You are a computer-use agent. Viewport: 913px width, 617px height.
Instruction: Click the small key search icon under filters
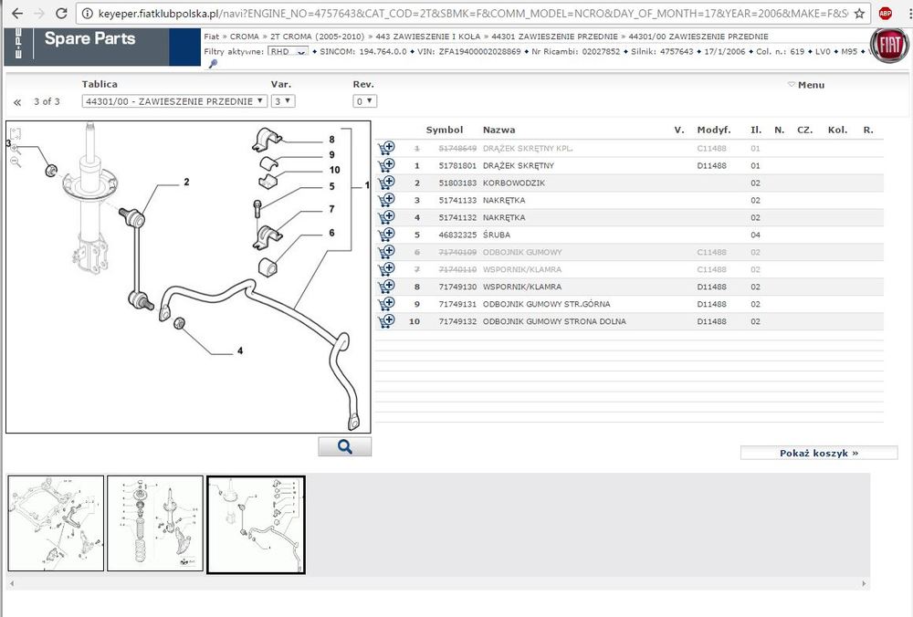coord(213,64)
